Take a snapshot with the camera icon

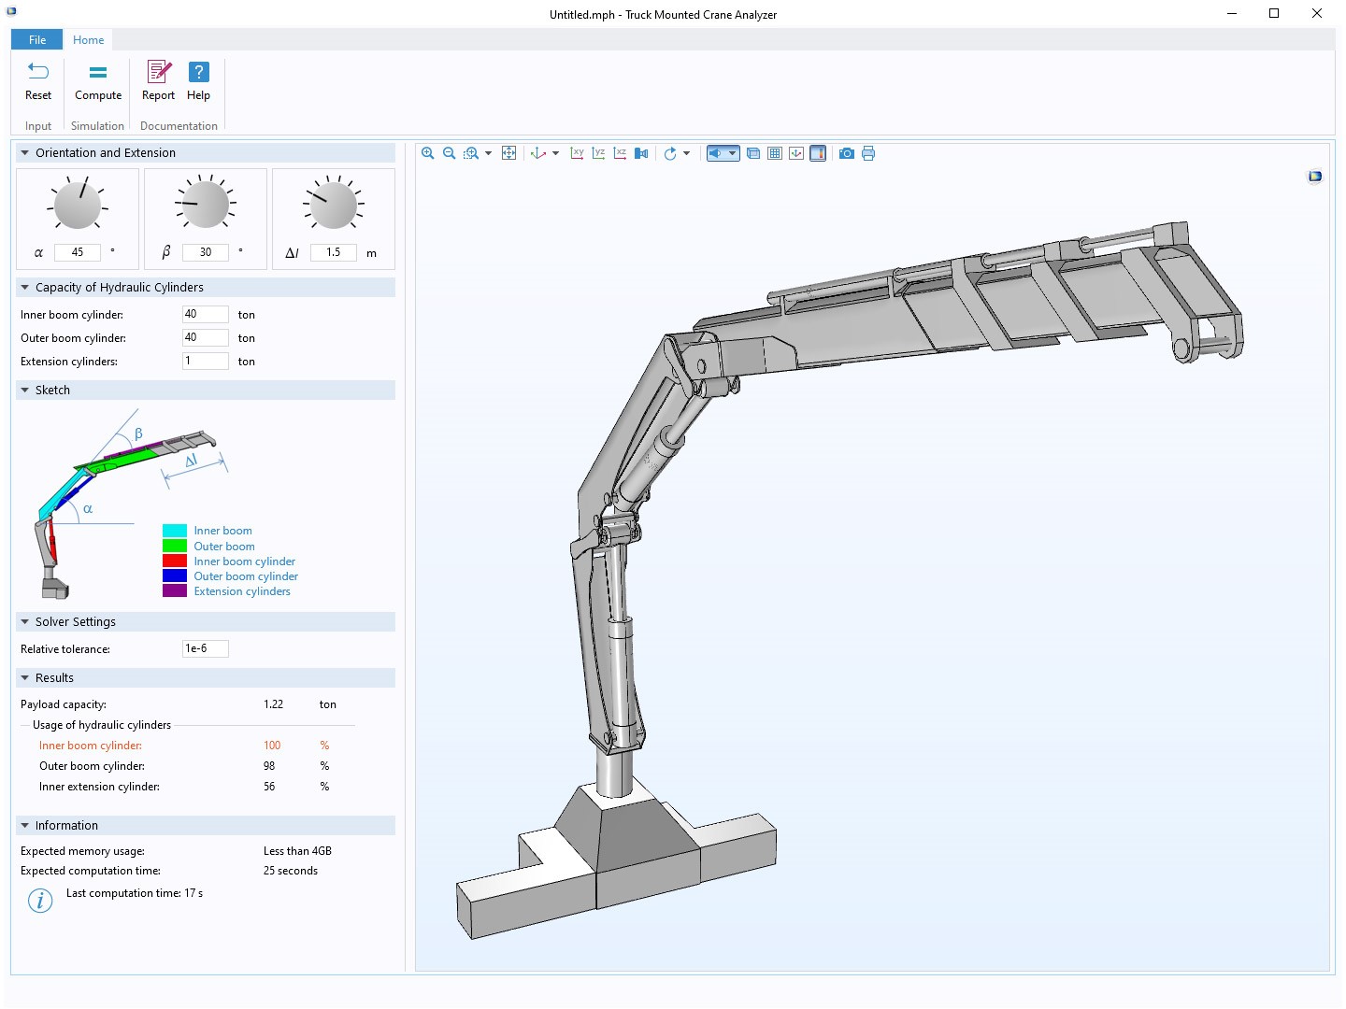click(846, 153)
